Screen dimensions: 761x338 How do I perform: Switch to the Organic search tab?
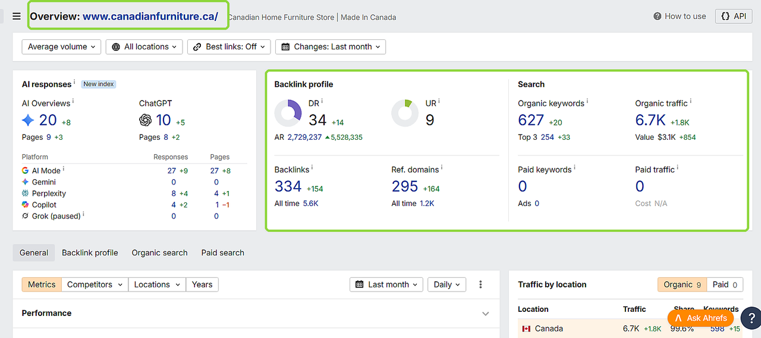pyautogui.click(x=159, y=253)
